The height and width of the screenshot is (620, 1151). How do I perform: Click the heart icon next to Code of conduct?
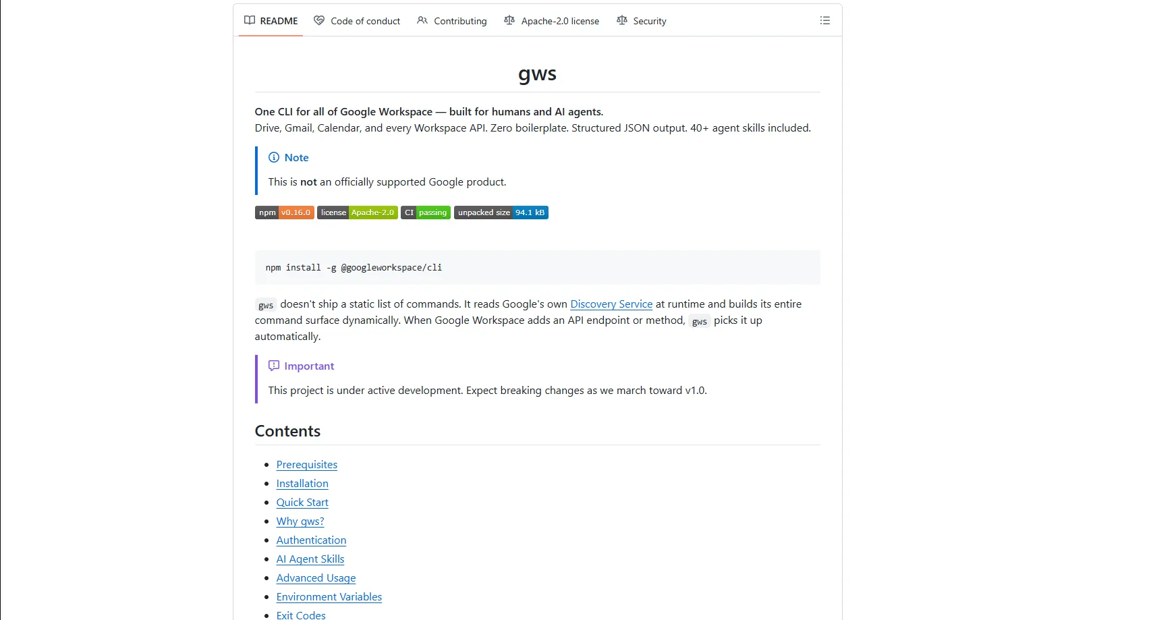coord(318,20)
